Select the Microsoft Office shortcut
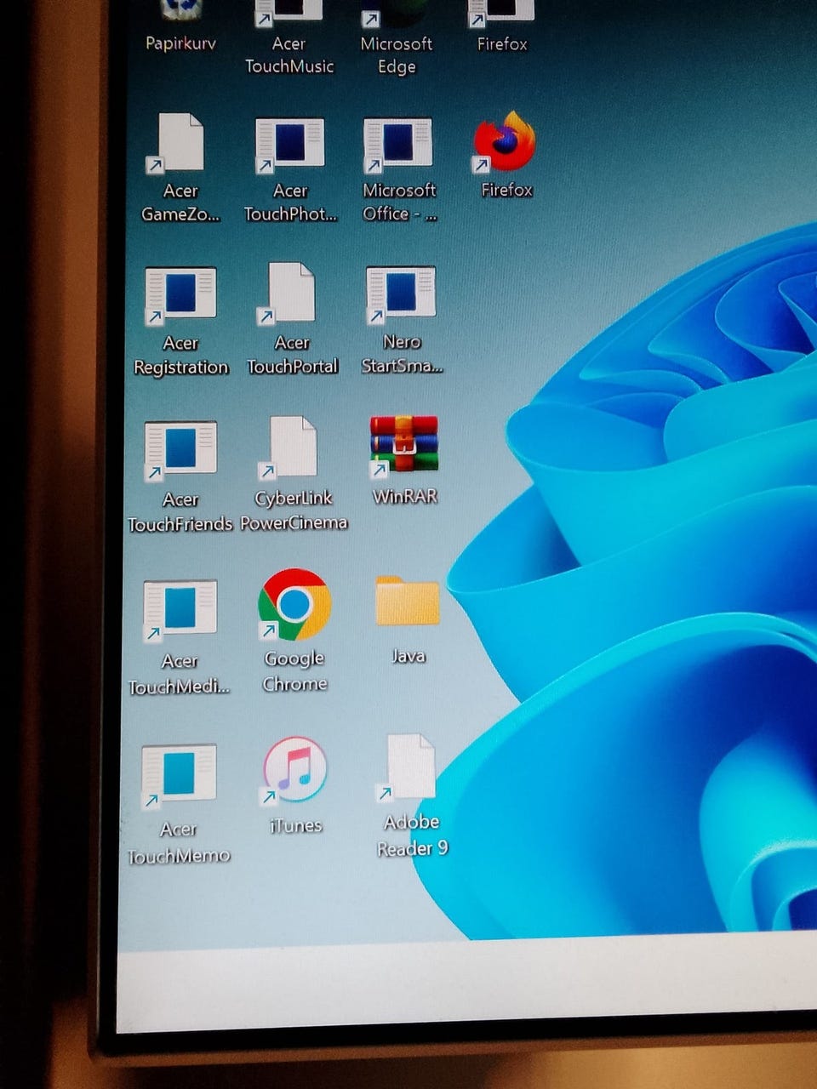The width and height of the screenshot is (817, 1089). 399,169
